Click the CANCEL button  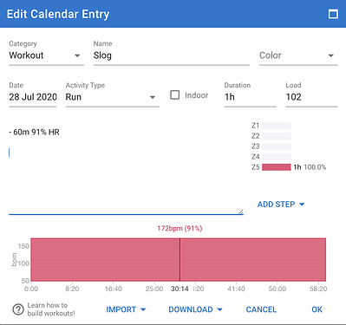tap(261, 309)
